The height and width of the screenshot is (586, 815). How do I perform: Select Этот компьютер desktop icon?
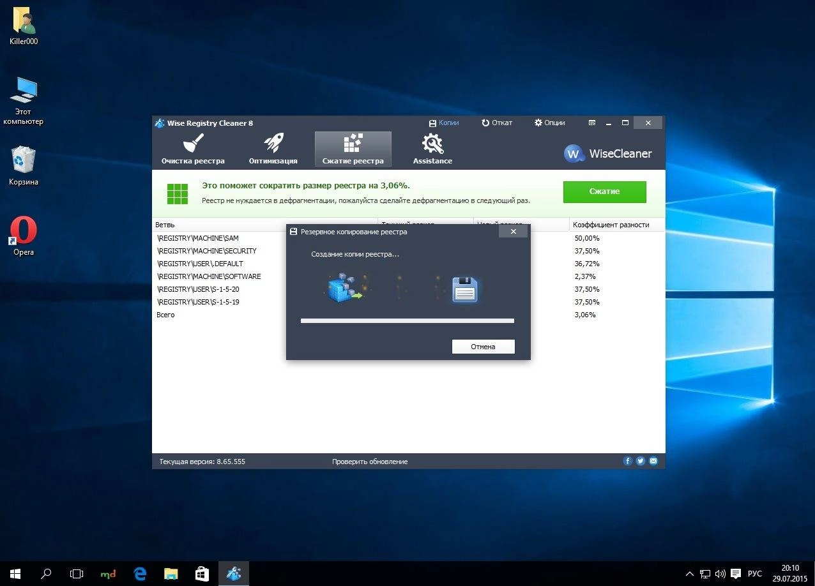(x=24, y=101)
